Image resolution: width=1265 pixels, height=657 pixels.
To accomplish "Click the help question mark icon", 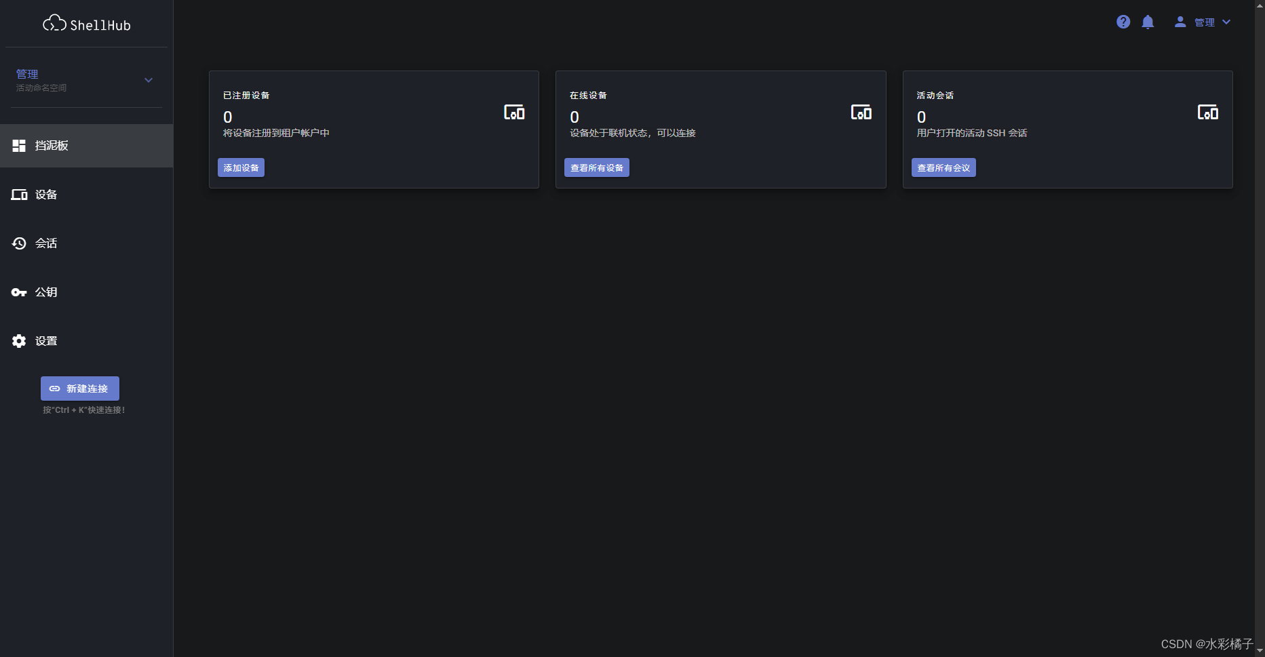I will (x=1123, y=21).
